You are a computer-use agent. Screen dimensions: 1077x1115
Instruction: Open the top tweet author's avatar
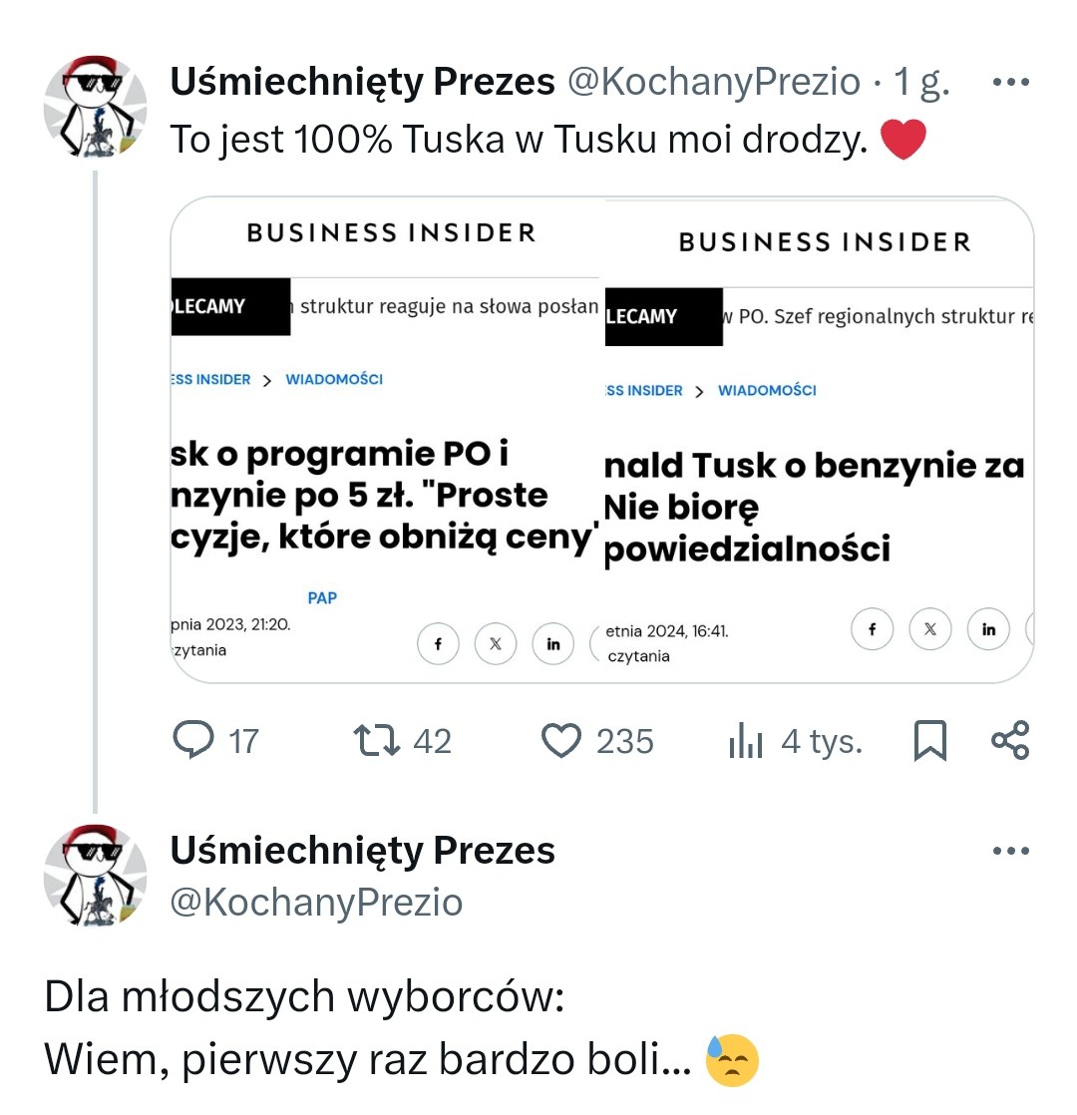pyautogui.click(x=96, y=106)
